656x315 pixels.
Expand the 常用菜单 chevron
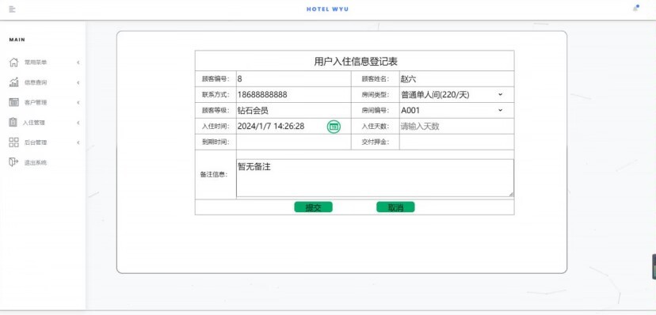pos(78,63)
